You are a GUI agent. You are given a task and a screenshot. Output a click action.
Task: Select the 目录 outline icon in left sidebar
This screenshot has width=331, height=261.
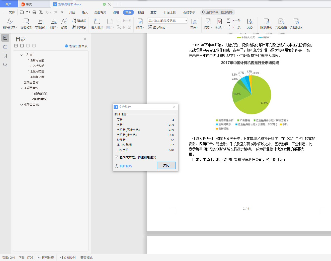pyautogui.click(x=5, y=38)
